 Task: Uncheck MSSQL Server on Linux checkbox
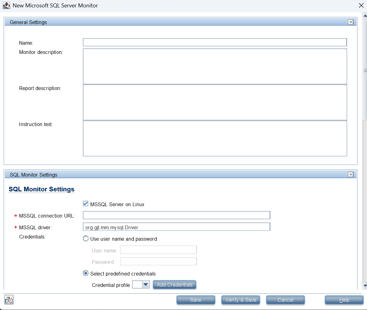click(x=86, y=204)
